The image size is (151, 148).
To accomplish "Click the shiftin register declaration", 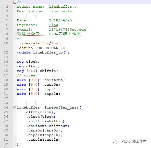I will click(37, 71).
